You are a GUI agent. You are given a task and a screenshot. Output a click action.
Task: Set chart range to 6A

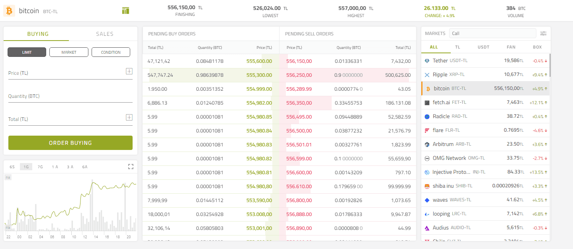tap(85, 167)
